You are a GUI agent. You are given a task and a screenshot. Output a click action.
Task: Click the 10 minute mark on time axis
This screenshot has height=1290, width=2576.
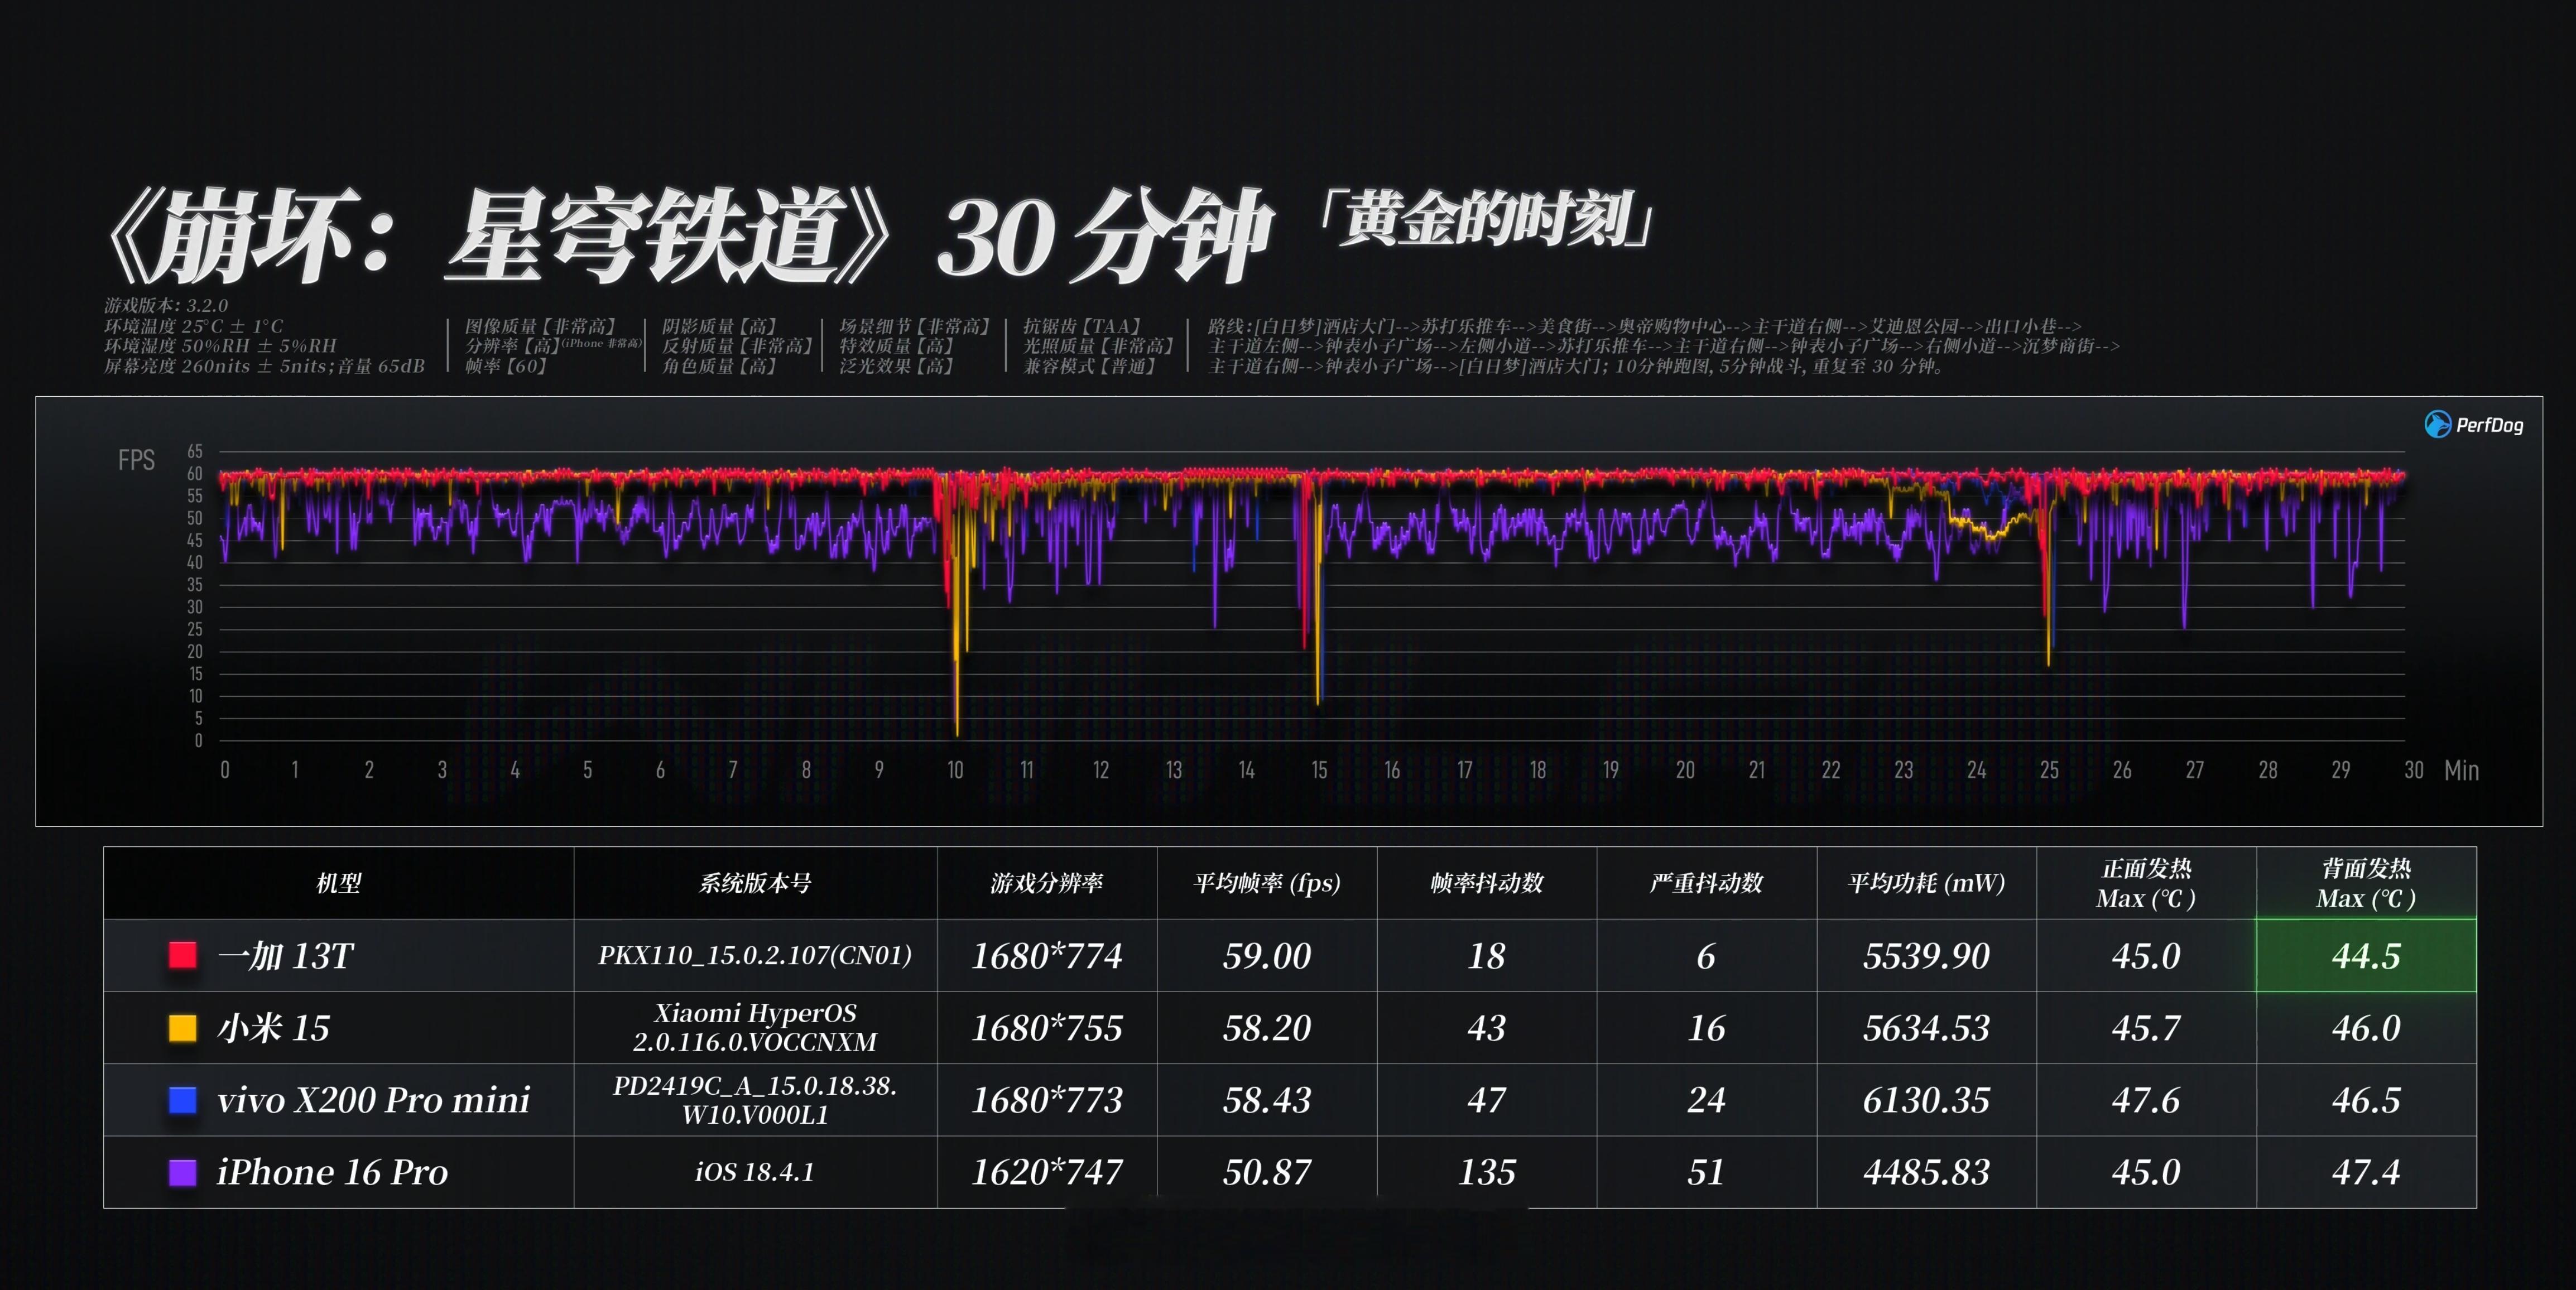[955, 770]
